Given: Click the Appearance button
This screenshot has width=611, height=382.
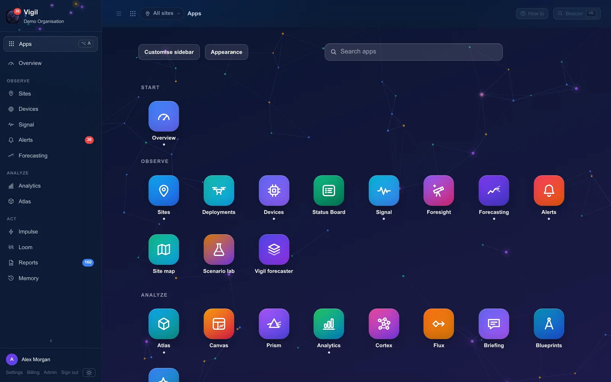Looking at the screenshot, I should (x=226, y=52).
